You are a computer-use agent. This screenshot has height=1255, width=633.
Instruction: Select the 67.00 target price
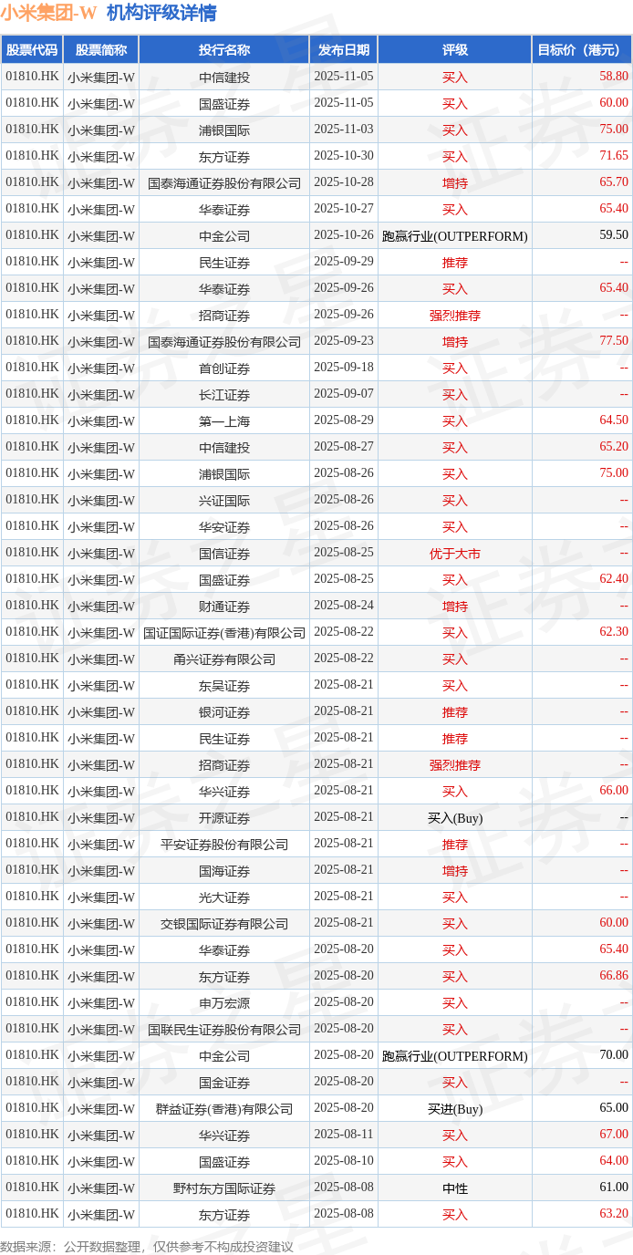pos(614,1135)
